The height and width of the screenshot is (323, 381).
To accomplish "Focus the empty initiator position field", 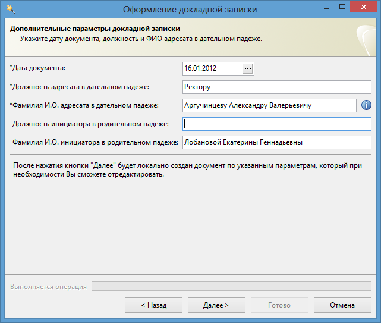I will pos(276,124).
